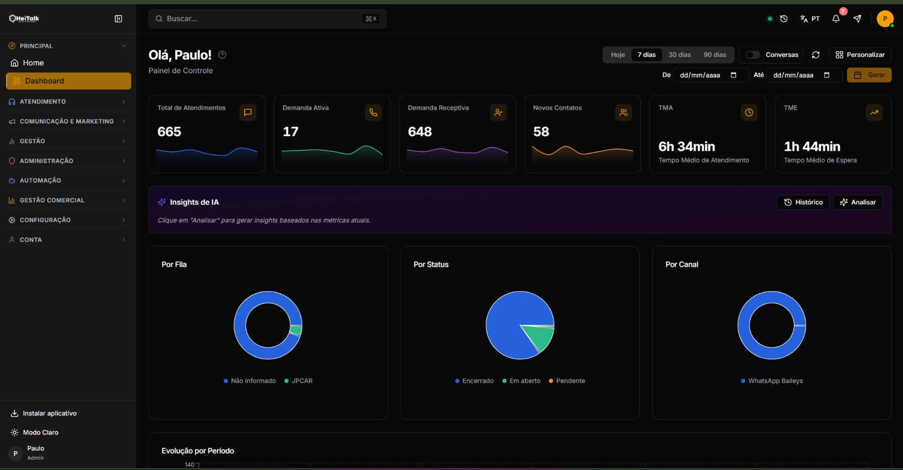Open the user avatar P in top bar

[x=885, y=19]
